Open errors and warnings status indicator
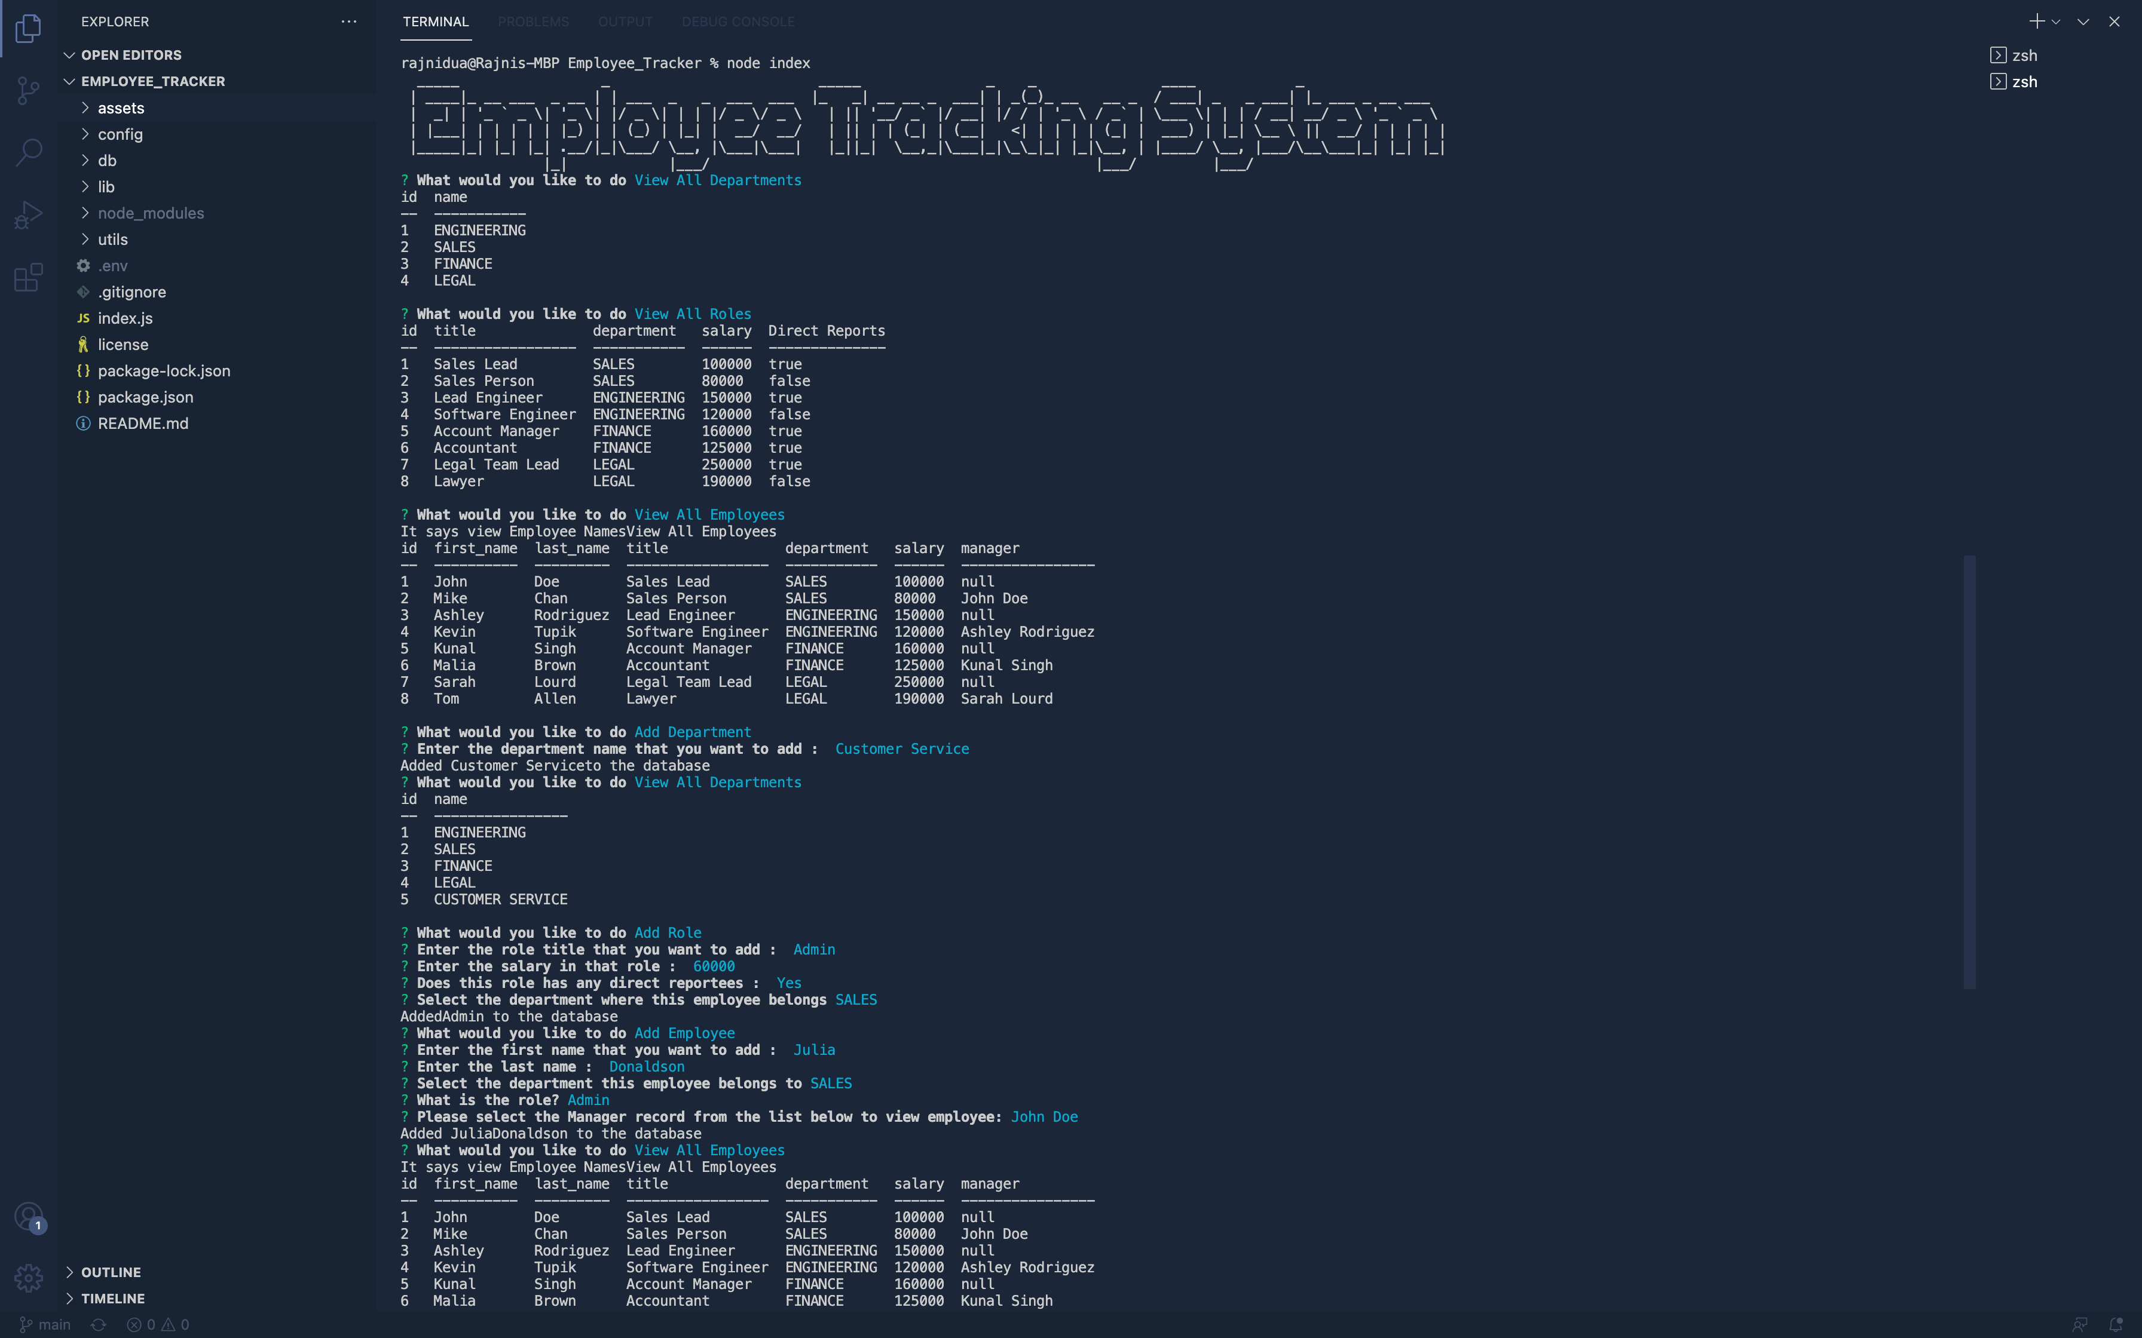Viewport: 2142px width, 1338px height. [158, 1325]
